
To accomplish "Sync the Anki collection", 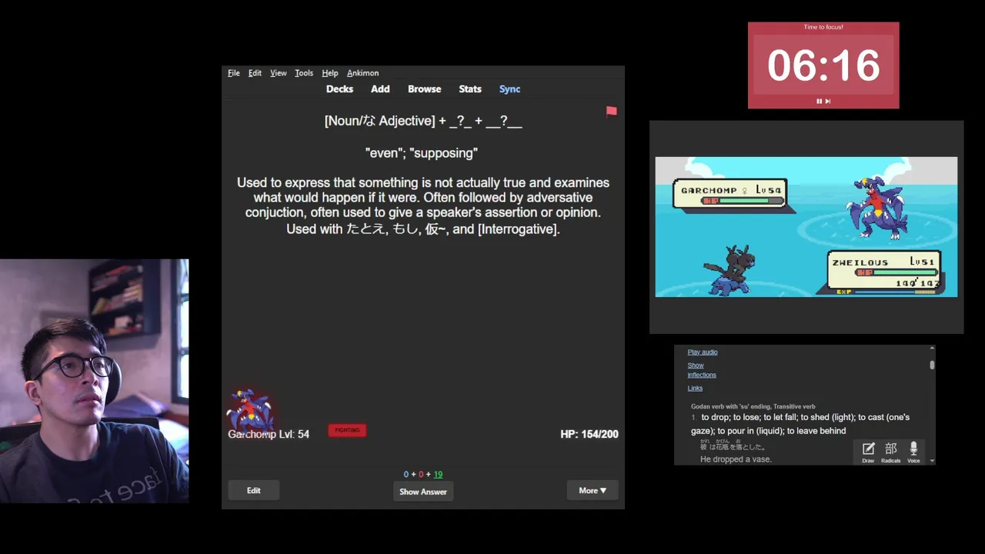I will (509, 89).
